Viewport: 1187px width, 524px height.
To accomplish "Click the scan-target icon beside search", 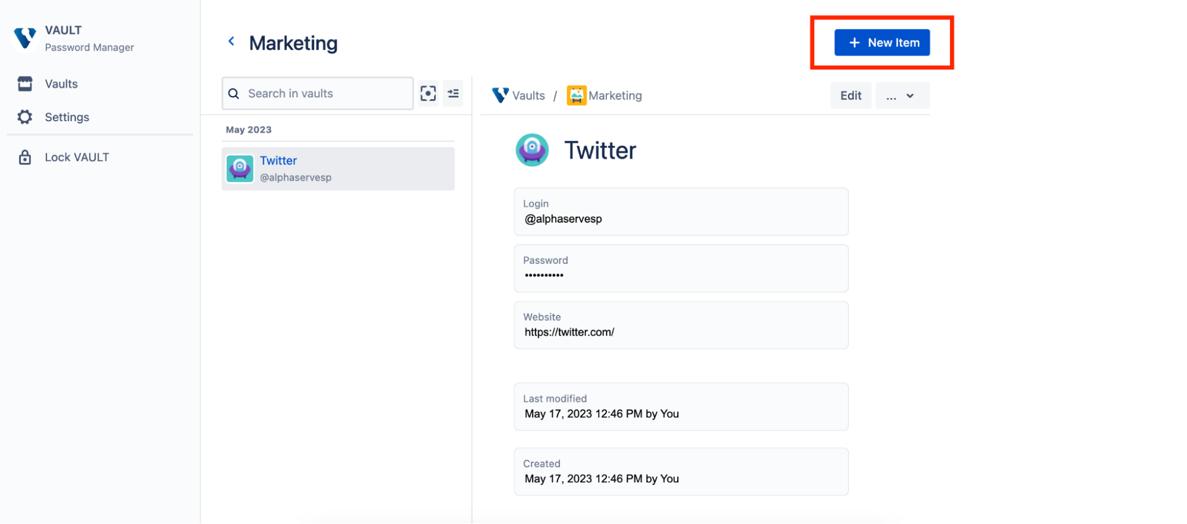I will [x=428, y=93].
